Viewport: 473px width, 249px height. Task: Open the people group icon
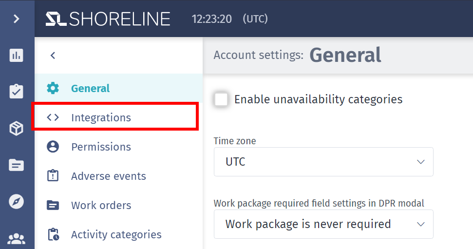(x=16, y=239)
